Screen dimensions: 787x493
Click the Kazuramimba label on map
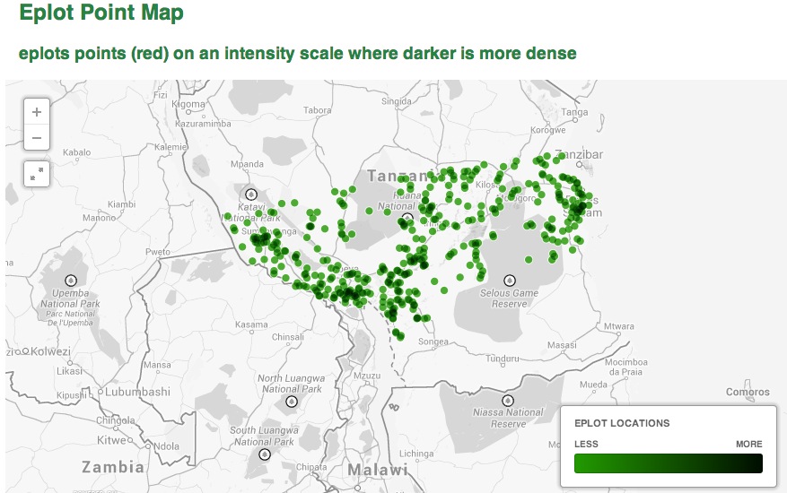click(x=204, y=124)
